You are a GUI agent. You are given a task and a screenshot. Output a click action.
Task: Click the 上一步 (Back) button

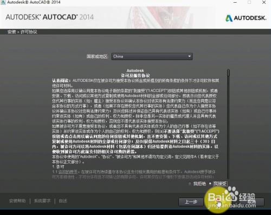tap(191, 202)
